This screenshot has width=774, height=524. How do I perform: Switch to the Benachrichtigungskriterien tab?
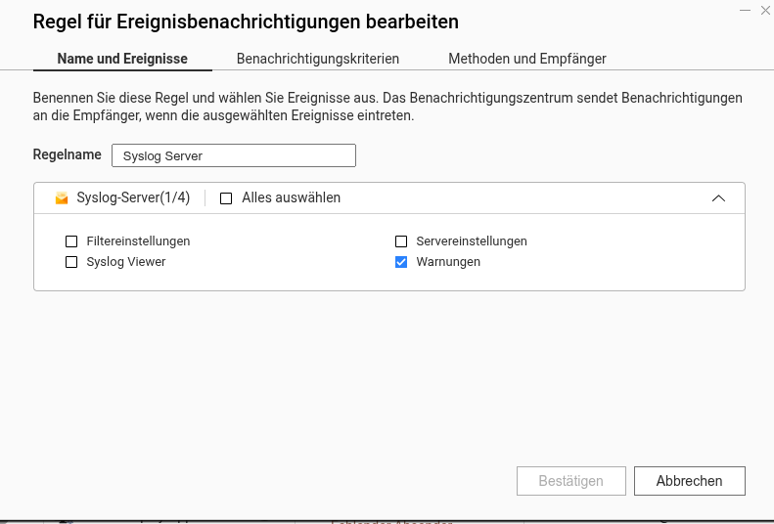pyautogui.click(x=318, y=59)
